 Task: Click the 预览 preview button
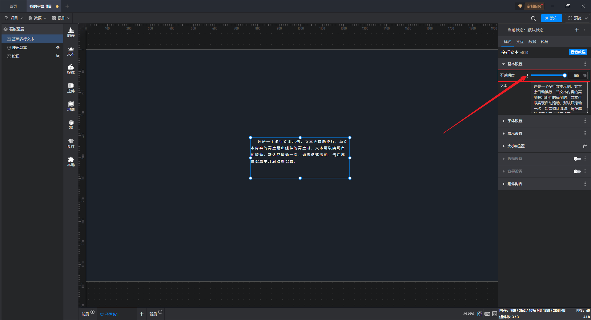[574, 18]
